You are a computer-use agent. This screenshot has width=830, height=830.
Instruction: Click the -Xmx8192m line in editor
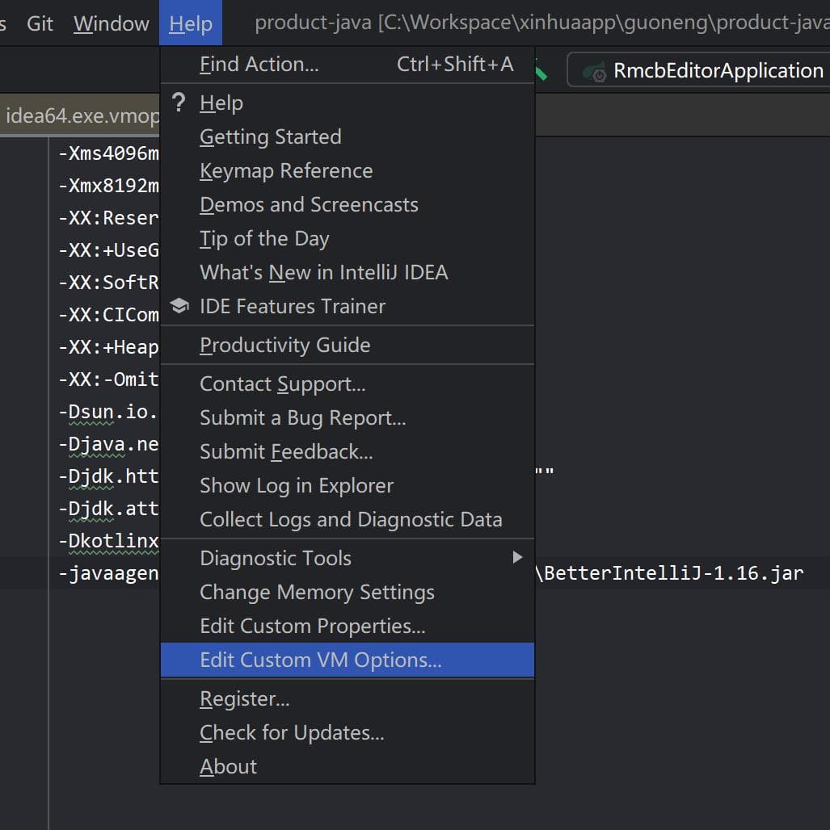108,186
